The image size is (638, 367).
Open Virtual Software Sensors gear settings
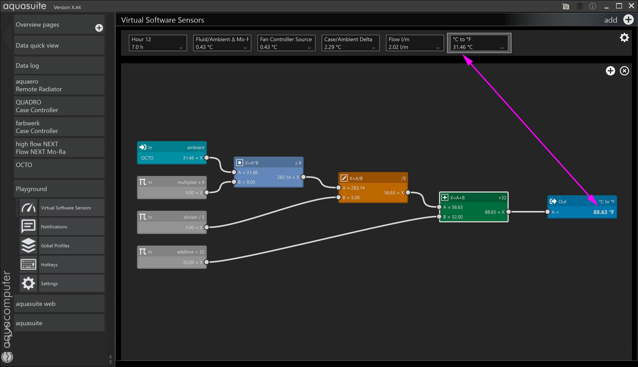[x=624, y=38]
